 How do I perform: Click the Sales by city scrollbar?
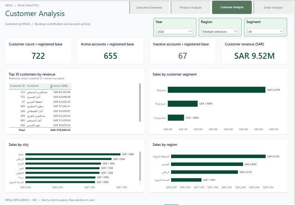pyautogui.click(x=140, y=166)
